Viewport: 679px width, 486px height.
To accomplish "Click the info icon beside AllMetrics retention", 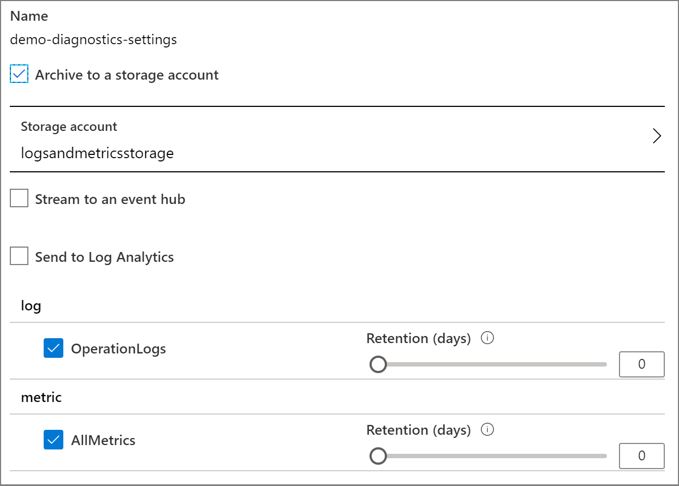I will point(487,430).
